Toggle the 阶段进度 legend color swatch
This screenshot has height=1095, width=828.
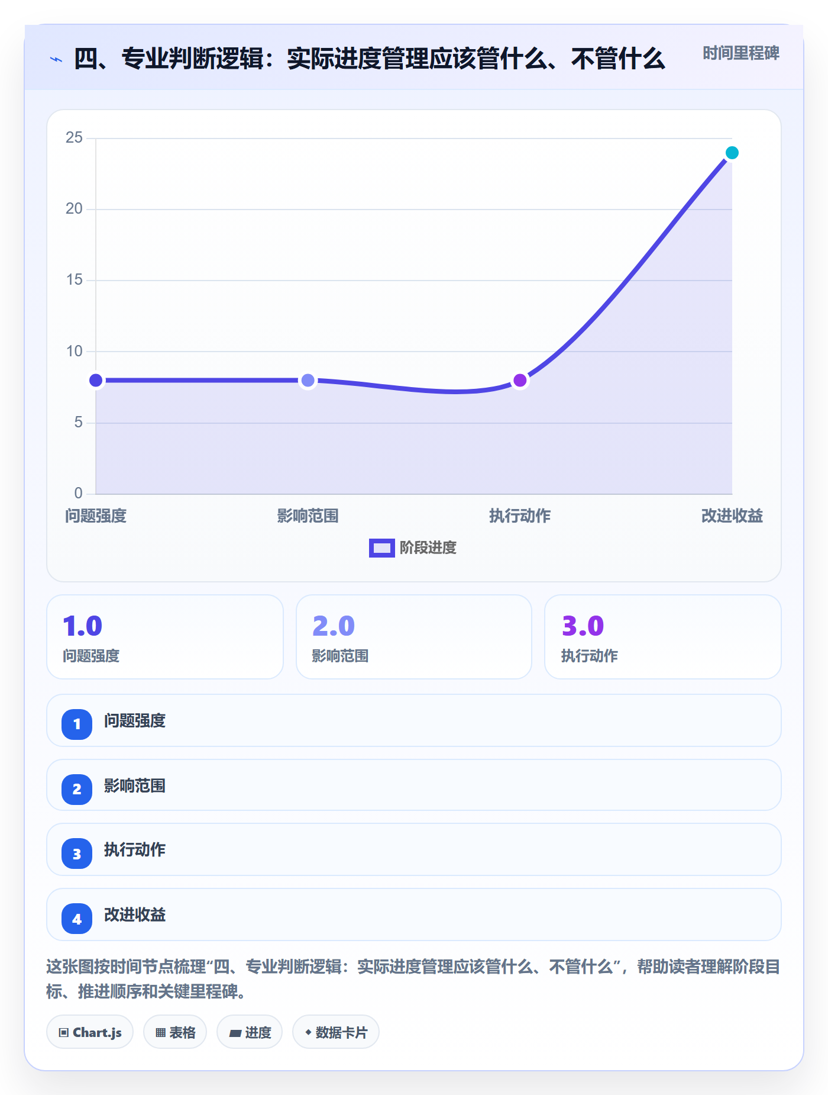[381, 548]
